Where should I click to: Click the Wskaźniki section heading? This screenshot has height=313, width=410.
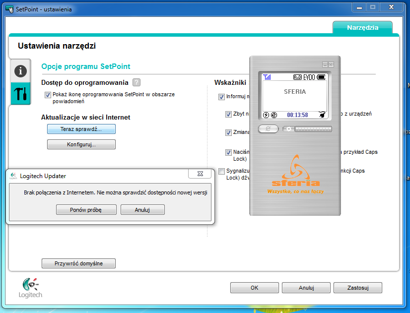pos(230,82)
